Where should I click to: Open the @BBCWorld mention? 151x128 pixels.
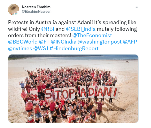[x=23, y=42]
